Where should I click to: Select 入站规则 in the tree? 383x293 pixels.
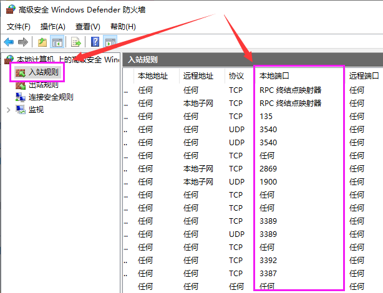[44, 72]
